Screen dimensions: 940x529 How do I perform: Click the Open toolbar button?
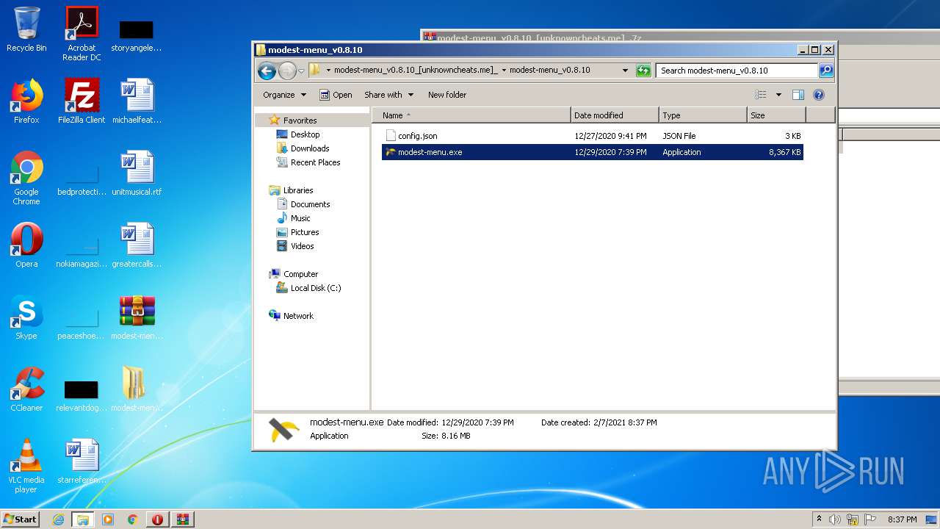tap(336, 95)
